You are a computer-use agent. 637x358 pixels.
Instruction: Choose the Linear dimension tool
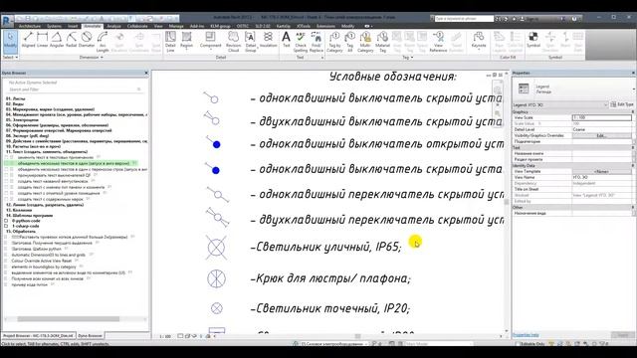pyautogui.click(x=42, y=40)
